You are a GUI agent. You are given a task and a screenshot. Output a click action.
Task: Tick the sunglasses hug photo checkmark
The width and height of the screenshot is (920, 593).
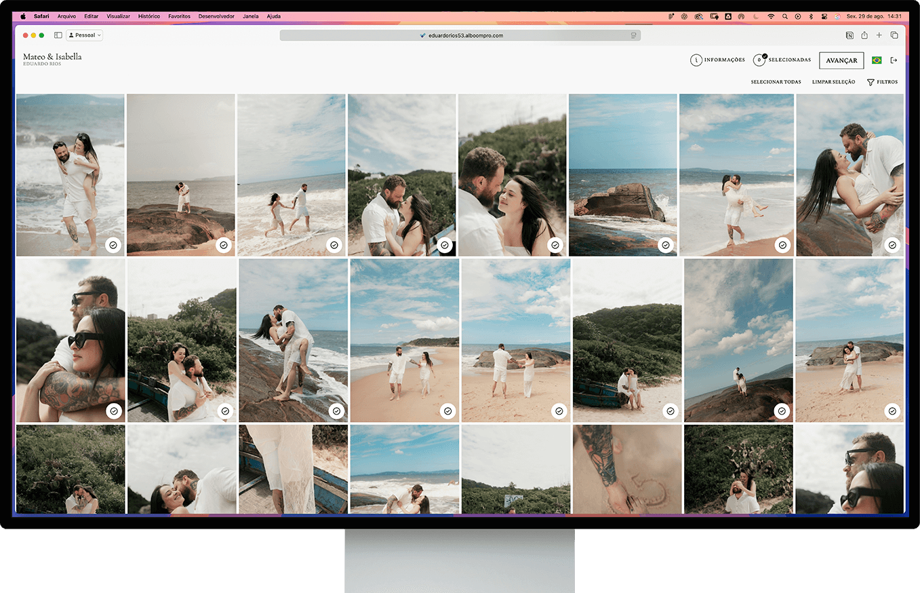tap(114, 411)
